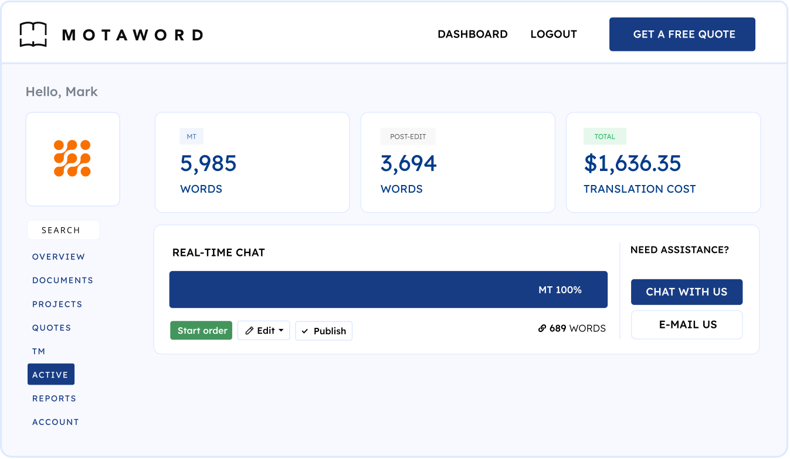Viewport: 790px width, 459px height.
Task: Click Get a Free Quote button
Action: (682, 34)
